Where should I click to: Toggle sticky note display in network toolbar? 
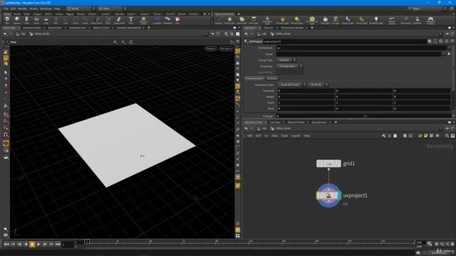coord(426,136)
